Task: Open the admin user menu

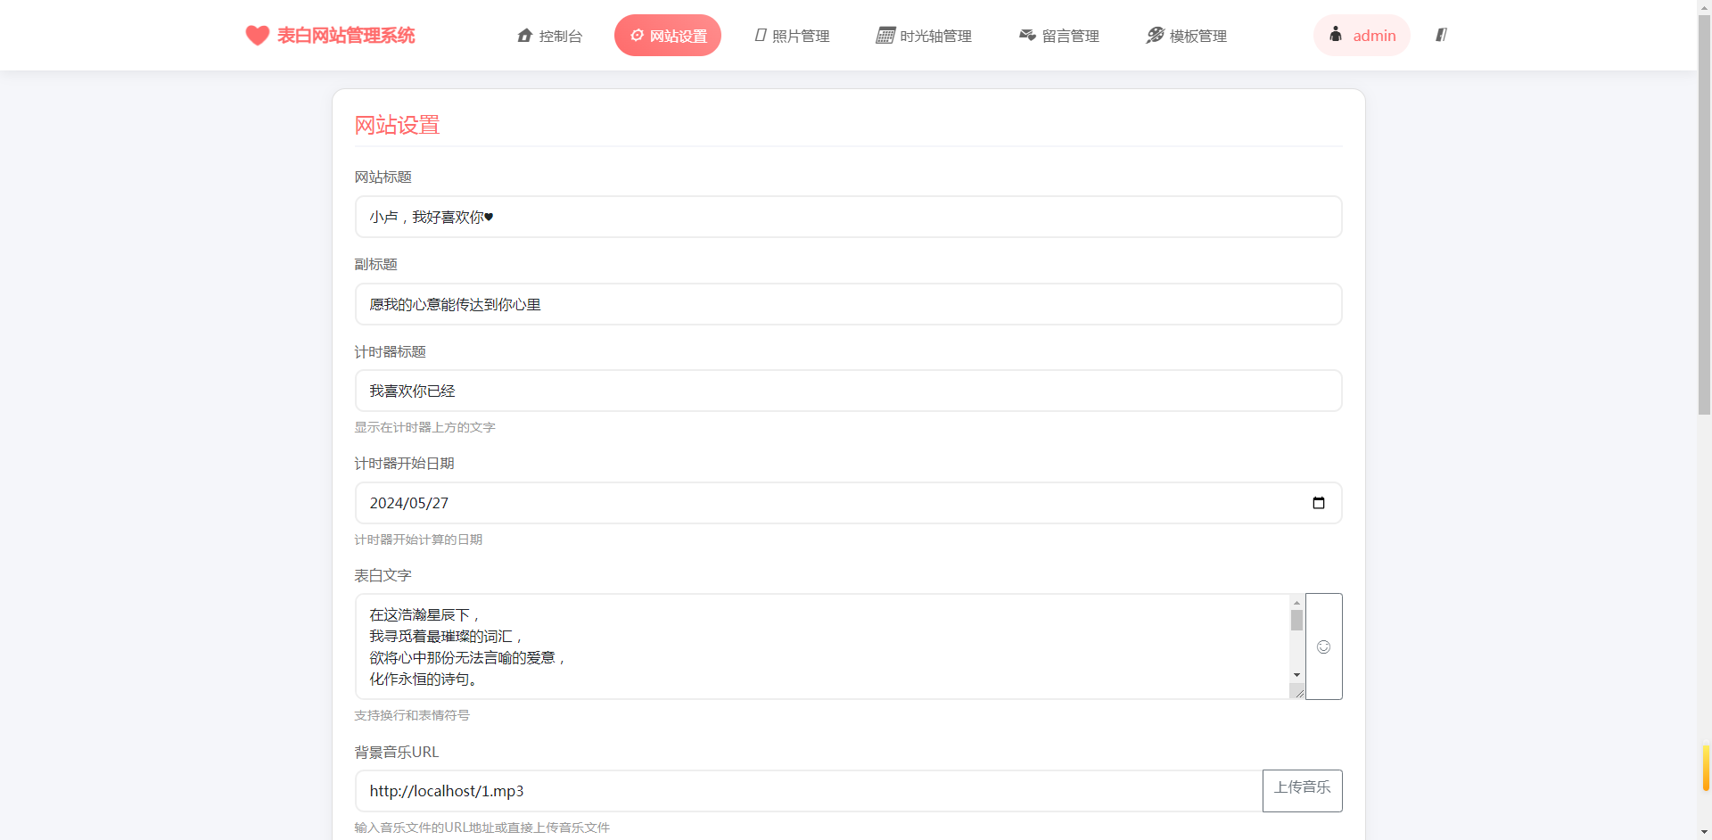Action: (1362, 36)
